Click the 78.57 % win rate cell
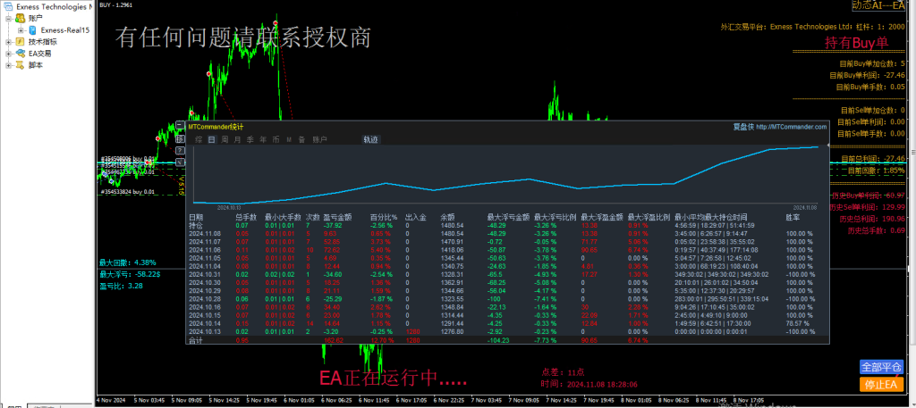This screenshot has width=916, height=408. [798, 323]
